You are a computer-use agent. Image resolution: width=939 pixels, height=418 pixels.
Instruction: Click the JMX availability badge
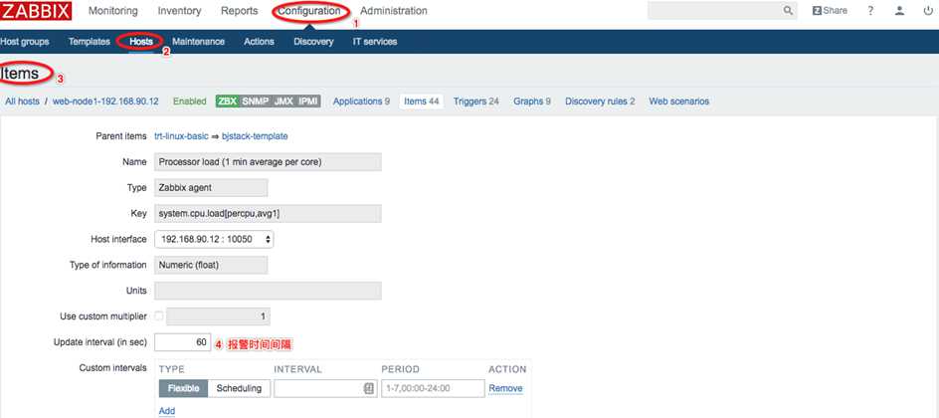pos(283,102)
